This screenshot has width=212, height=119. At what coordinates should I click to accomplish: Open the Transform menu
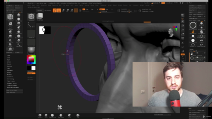tap(135, 5)
